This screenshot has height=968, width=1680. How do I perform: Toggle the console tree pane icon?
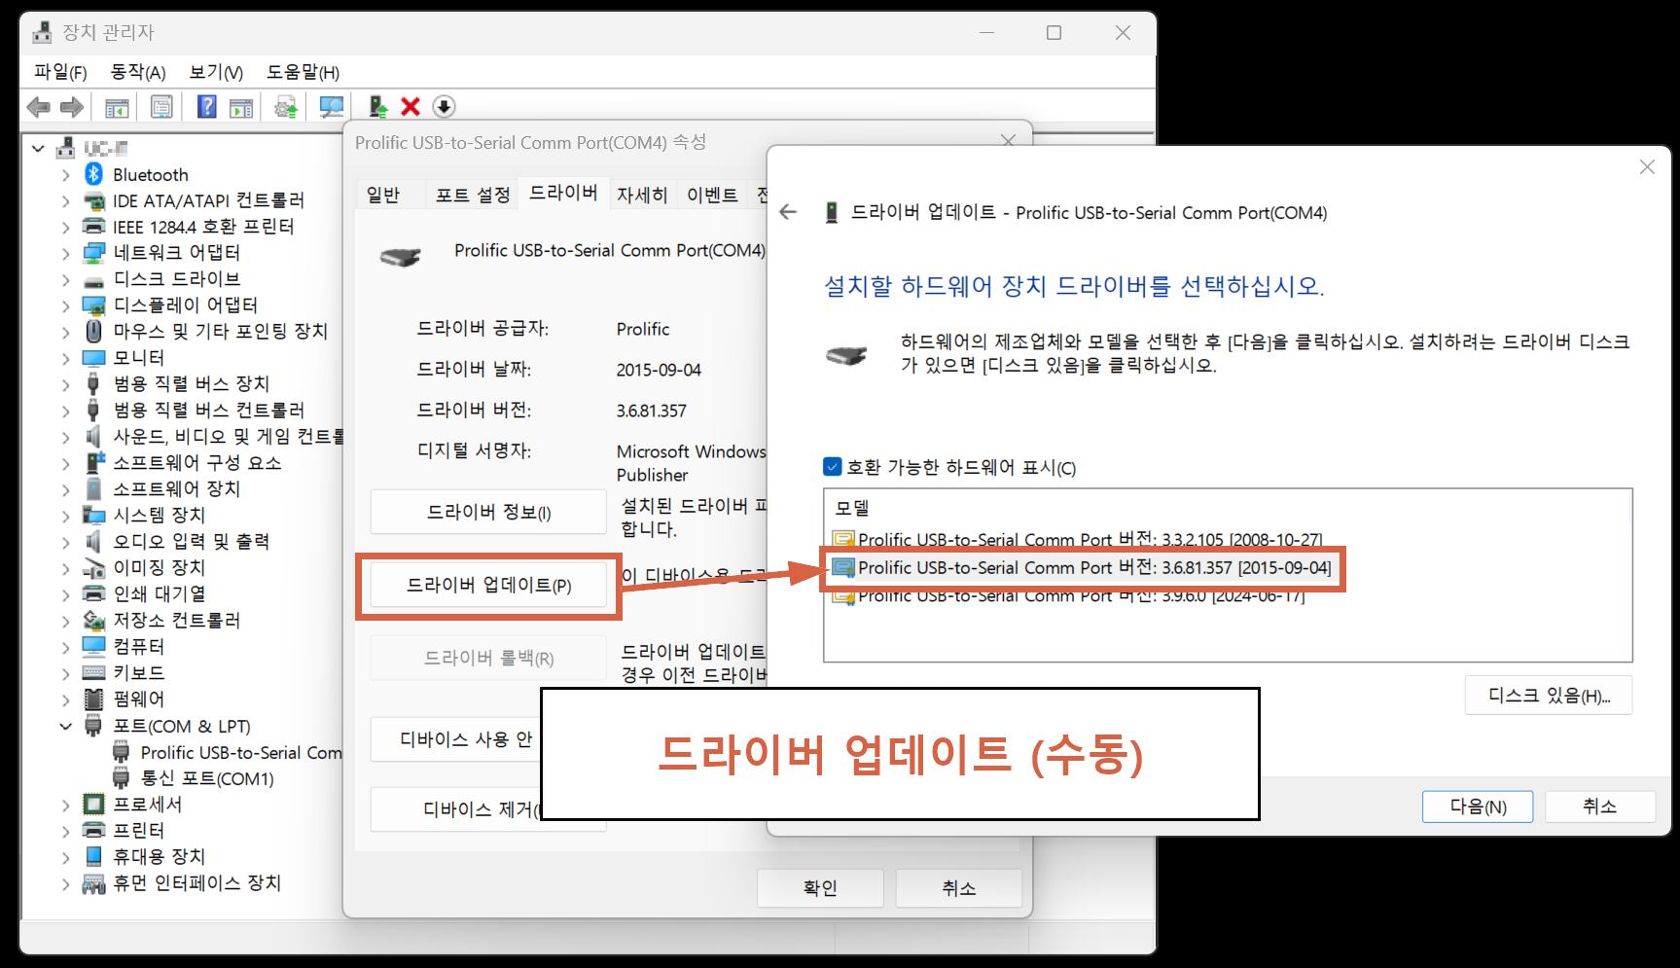(x=117, y=107)
